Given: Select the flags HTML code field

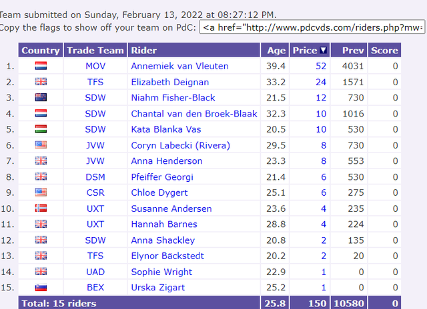Looking at the screenshot, I should click(312, 27).
